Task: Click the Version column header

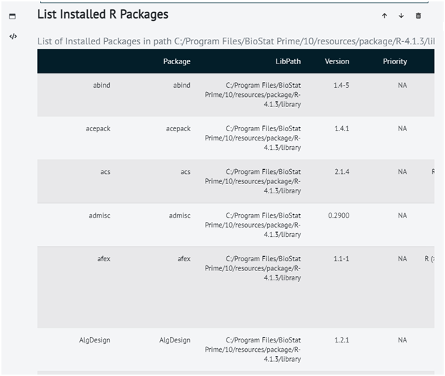Action: click(x=337, y=61)
